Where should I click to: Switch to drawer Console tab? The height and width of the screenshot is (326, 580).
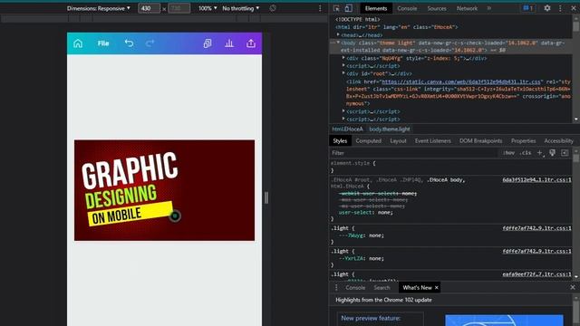[x=355, y=288]
